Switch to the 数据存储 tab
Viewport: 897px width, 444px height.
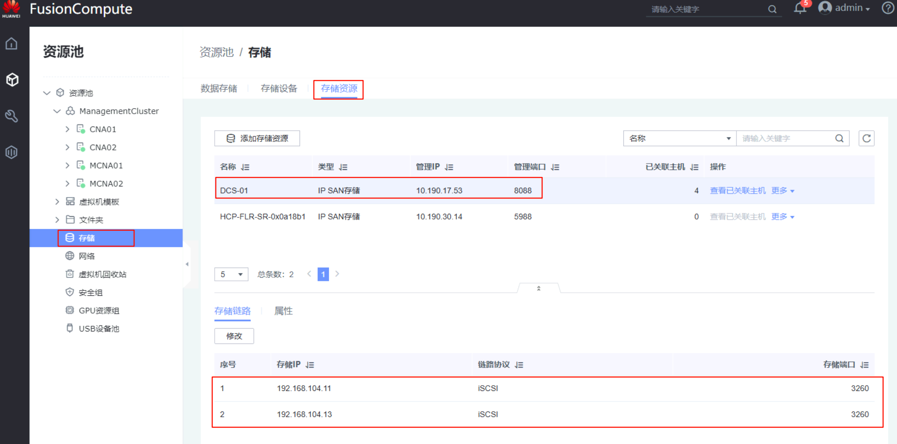219,88
